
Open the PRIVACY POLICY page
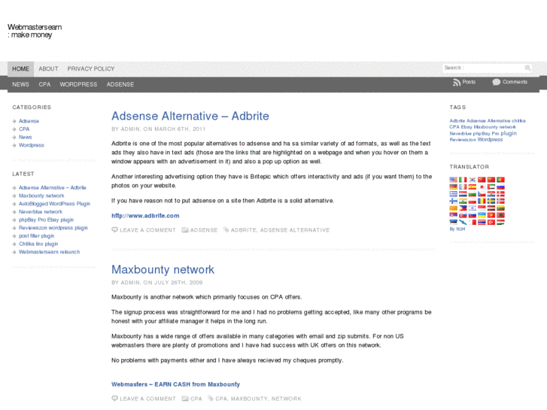91,69
